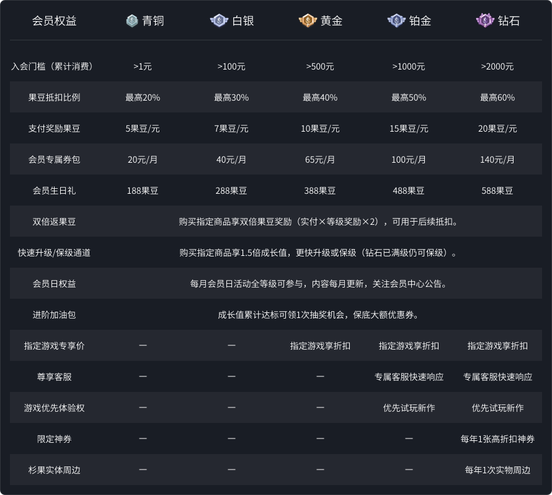Click the 488果豆 birthday gift cell
The height and width of the screenshot is (495, 552).
[x=409, y=191]
